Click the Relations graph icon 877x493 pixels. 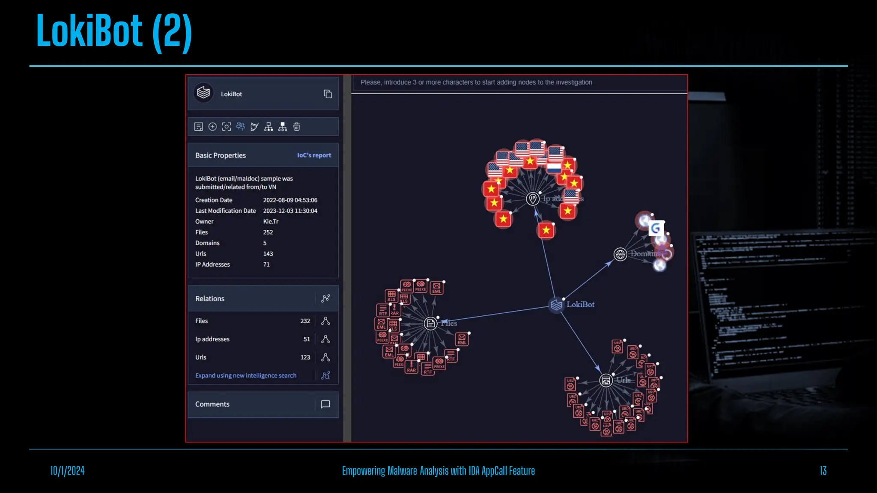click(325, 298)
